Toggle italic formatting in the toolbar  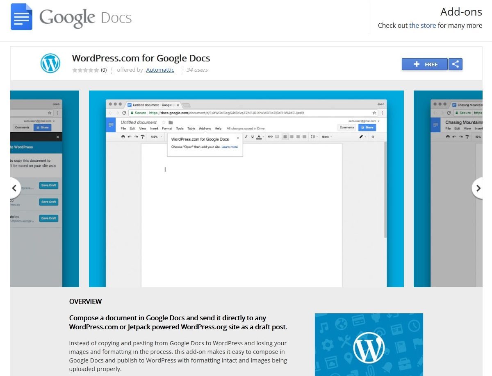tap(246, 136)
